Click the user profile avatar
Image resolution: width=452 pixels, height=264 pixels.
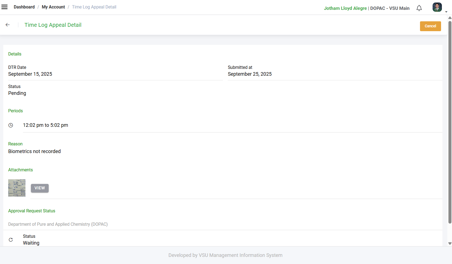[x=437, y=7]
